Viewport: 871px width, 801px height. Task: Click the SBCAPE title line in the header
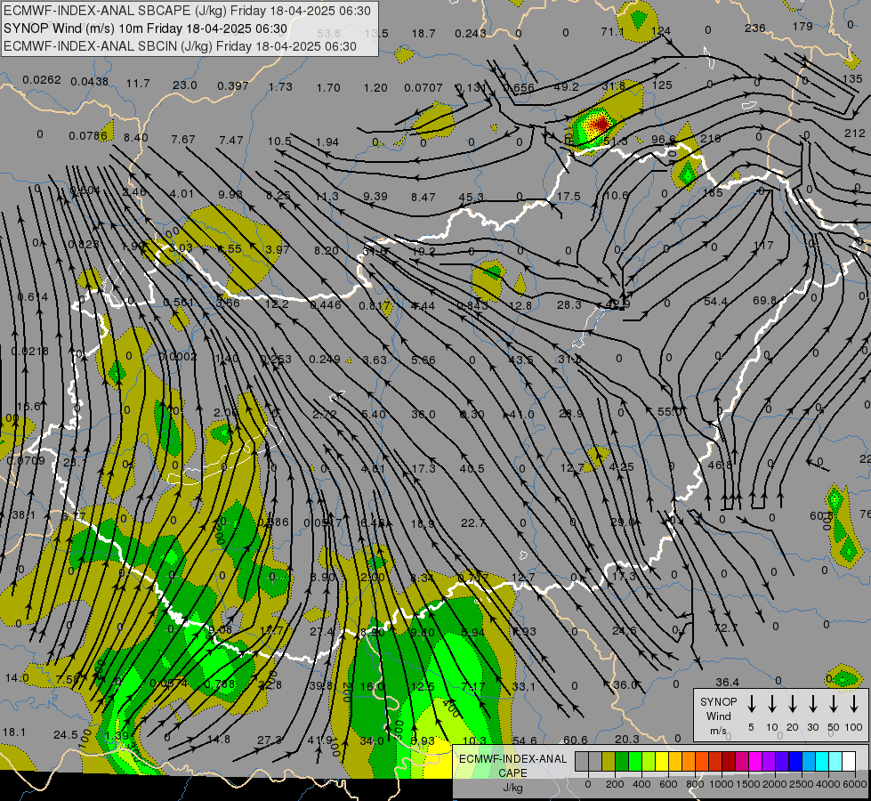[x=187, y=11]
